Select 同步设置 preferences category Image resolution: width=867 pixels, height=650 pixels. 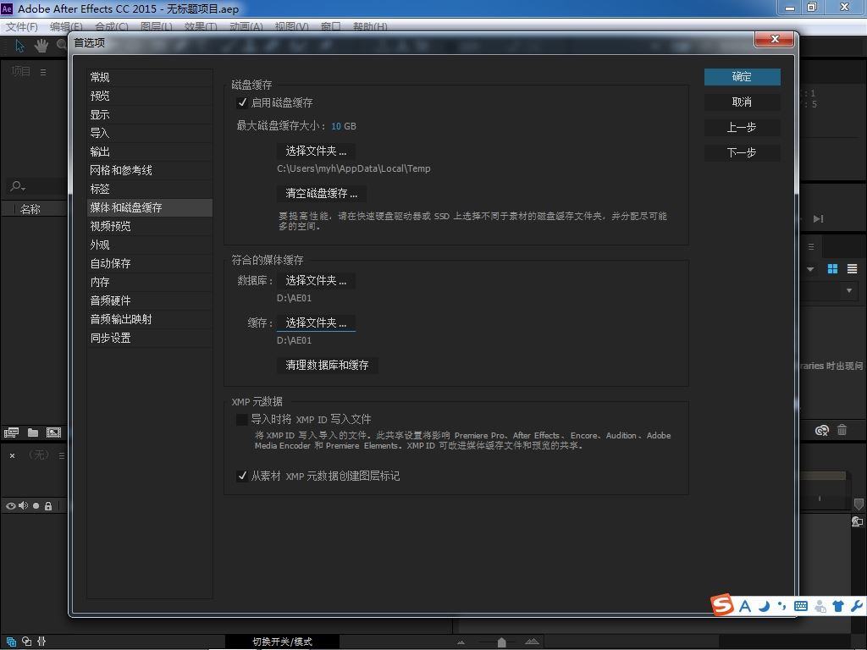click(x=149, y=338)
